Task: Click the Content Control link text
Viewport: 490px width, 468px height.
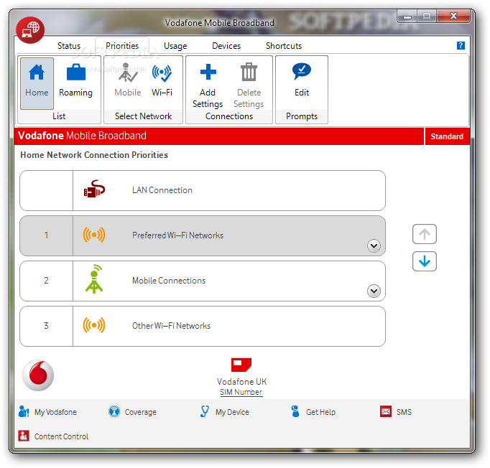Action: (x=61, y=436)
